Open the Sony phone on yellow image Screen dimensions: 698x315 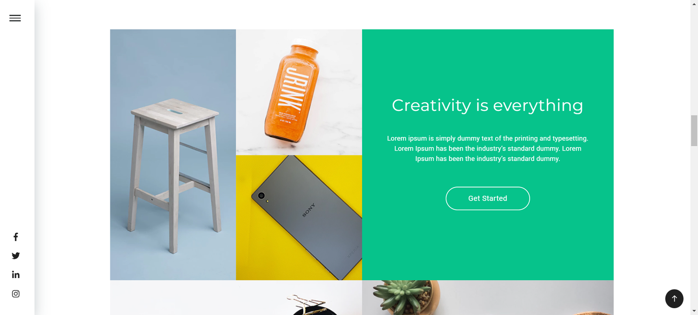[x=299, y=218]
